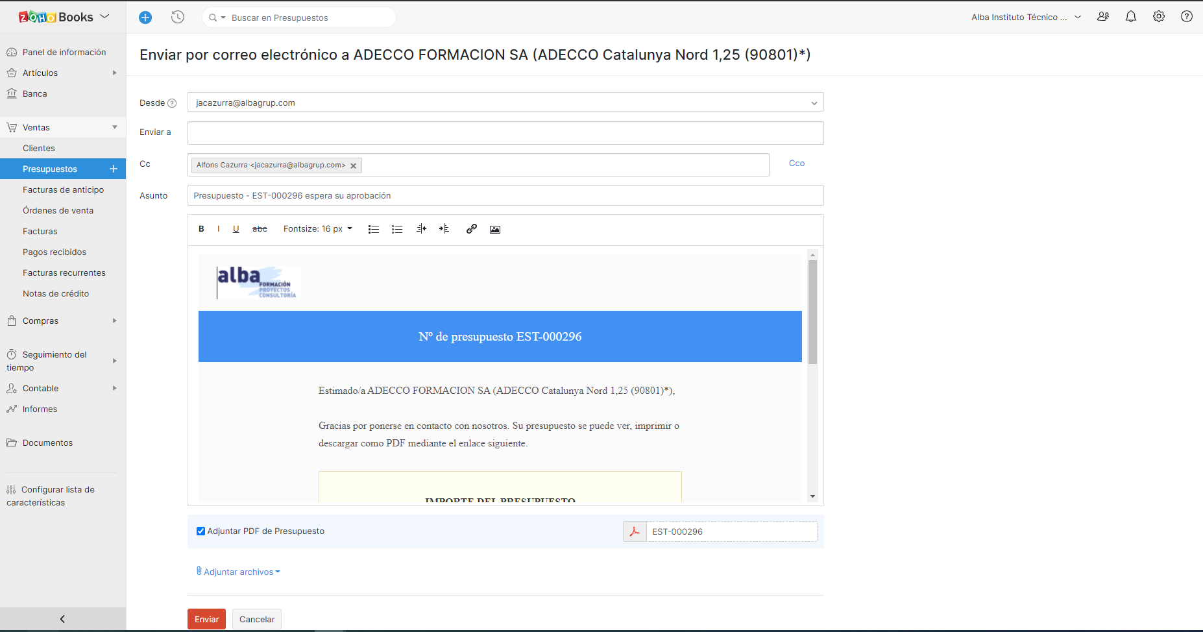Click scrollbar down arrow in editor

tap(812, 496)
